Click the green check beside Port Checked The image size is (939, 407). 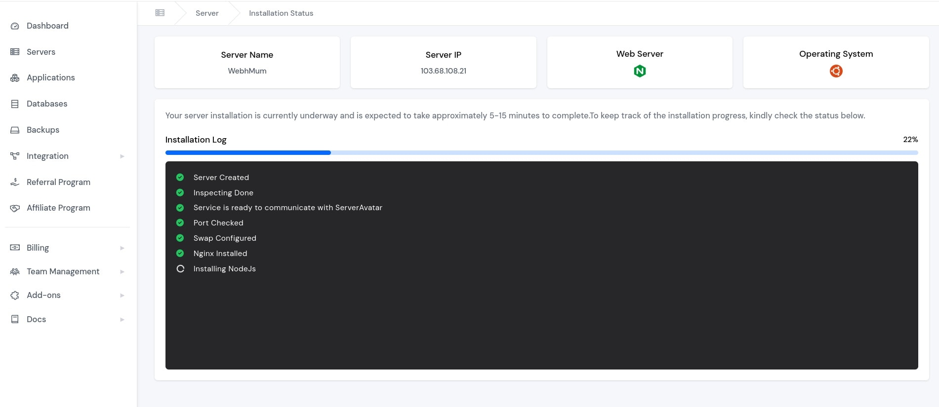[x=180, y=222]
